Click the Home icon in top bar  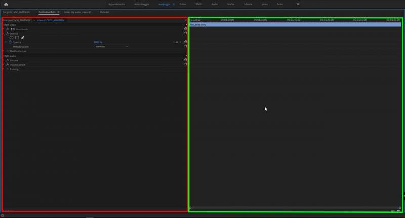pos(6,4)
